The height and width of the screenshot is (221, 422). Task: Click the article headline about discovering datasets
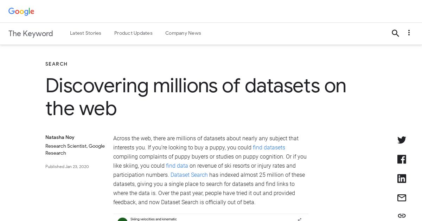coord(196,97)
